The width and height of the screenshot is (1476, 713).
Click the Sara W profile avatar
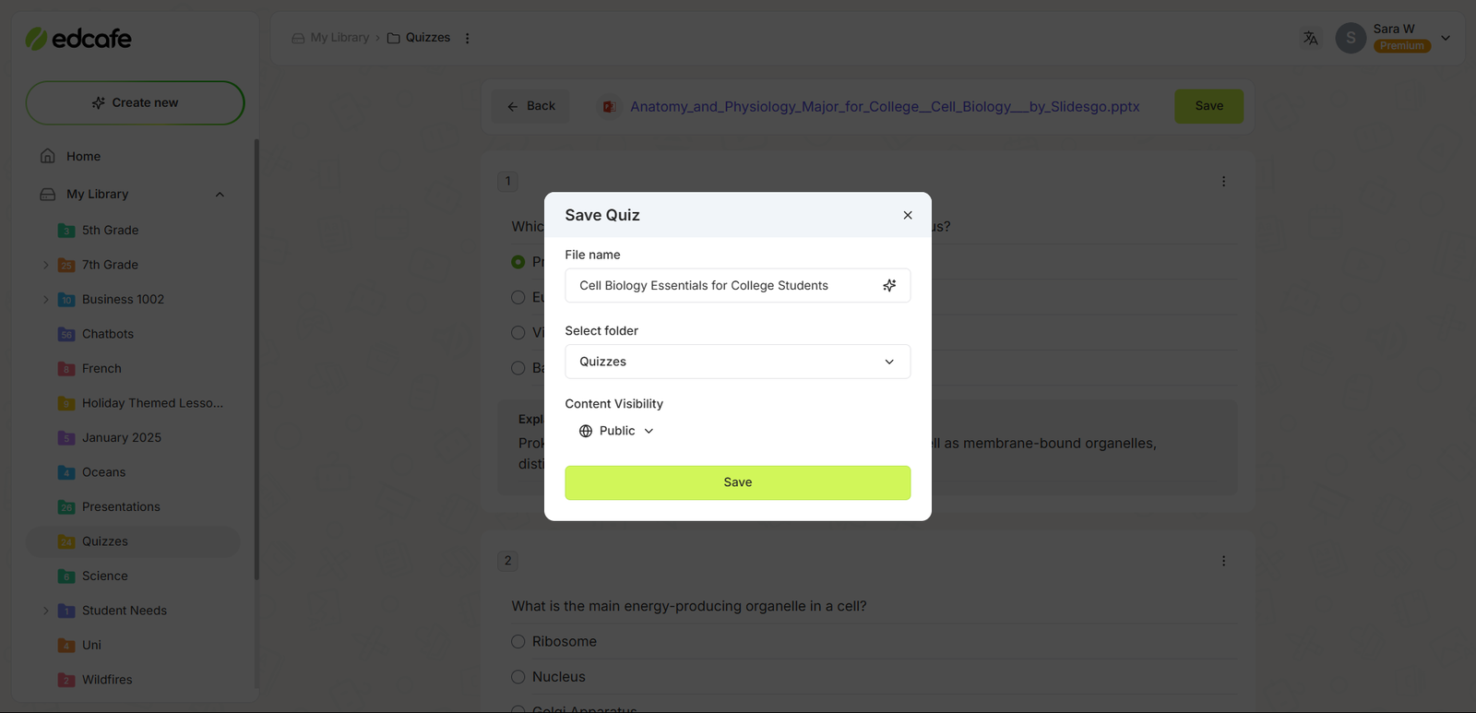1351,38
